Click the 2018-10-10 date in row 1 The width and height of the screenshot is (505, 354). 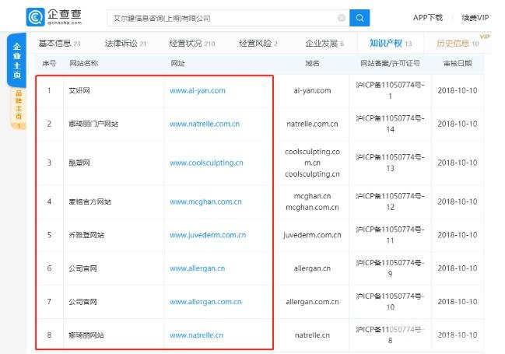coord(458,90)
